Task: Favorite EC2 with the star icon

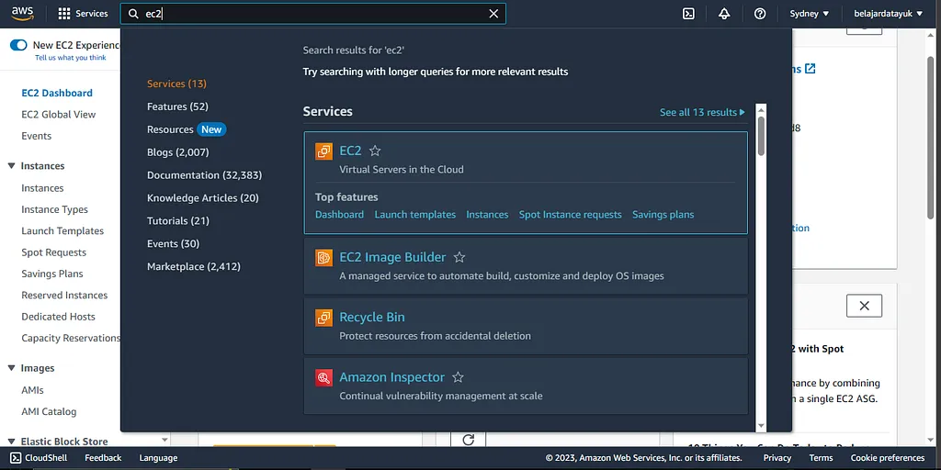Action: [x=375, y=151]
